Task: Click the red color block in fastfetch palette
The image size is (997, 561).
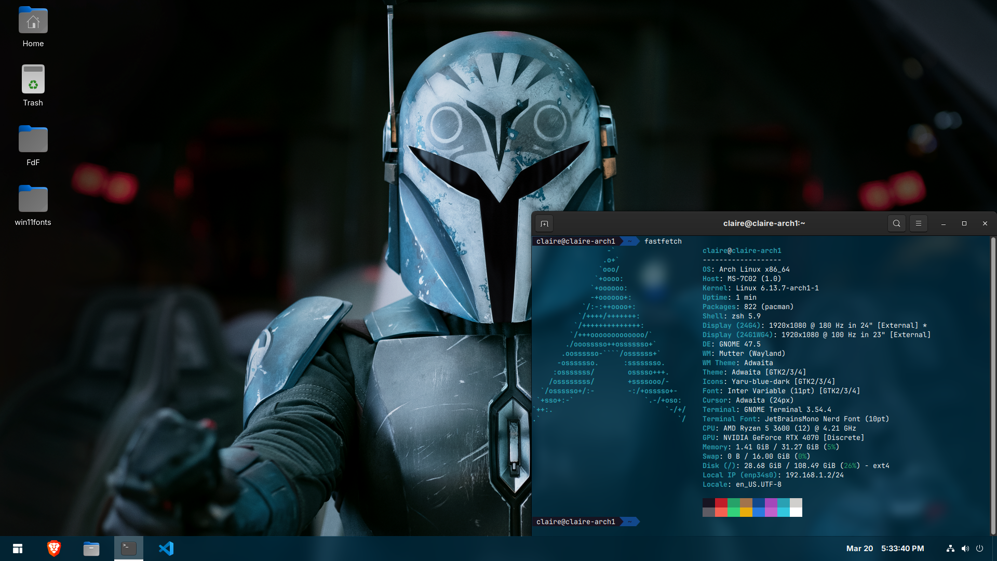Action: [721, 503]
